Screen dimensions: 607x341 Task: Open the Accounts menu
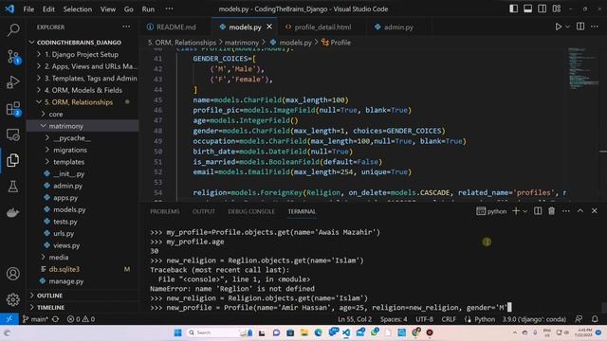[13, 274]
